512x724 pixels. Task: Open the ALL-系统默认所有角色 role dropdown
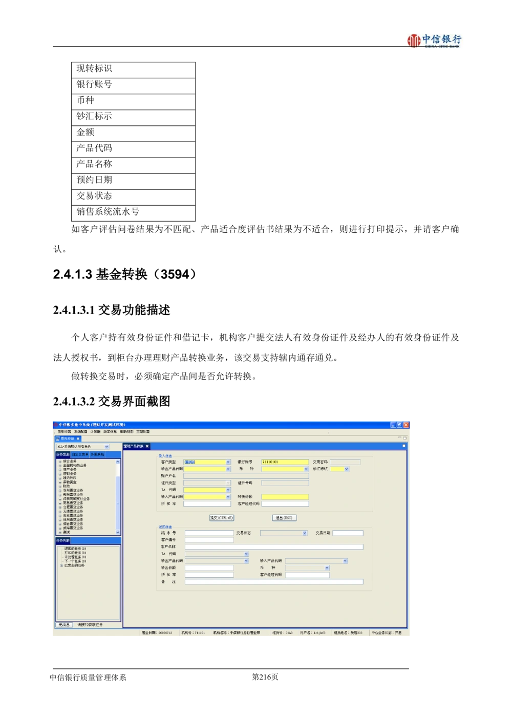(x=106, y=447)
